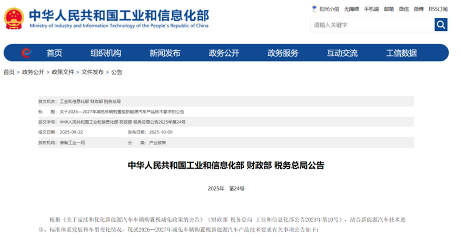Open the 手机端 mobile version link
Screen dimensions: 461x248
pos(371,9)
